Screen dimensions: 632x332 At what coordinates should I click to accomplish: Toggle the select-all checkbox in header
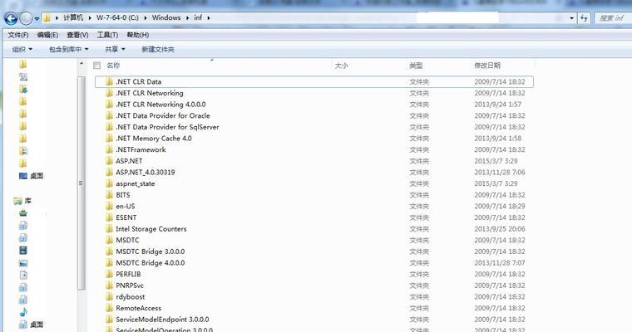click(96, 66)
